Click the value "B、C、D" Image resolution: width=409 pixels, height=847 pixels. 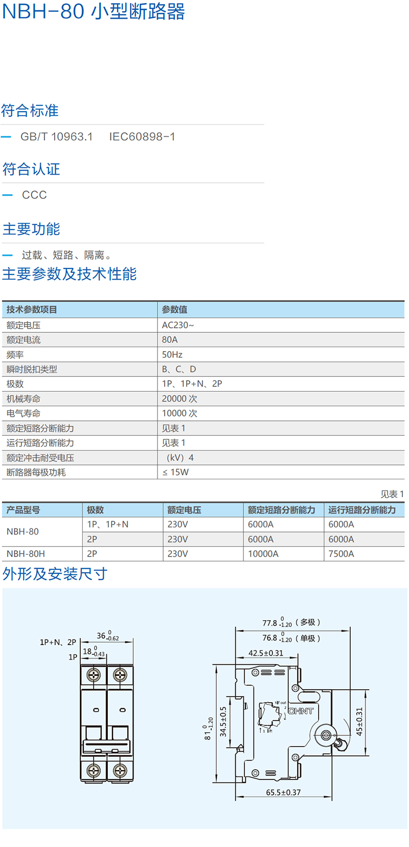tap(179, 369)
